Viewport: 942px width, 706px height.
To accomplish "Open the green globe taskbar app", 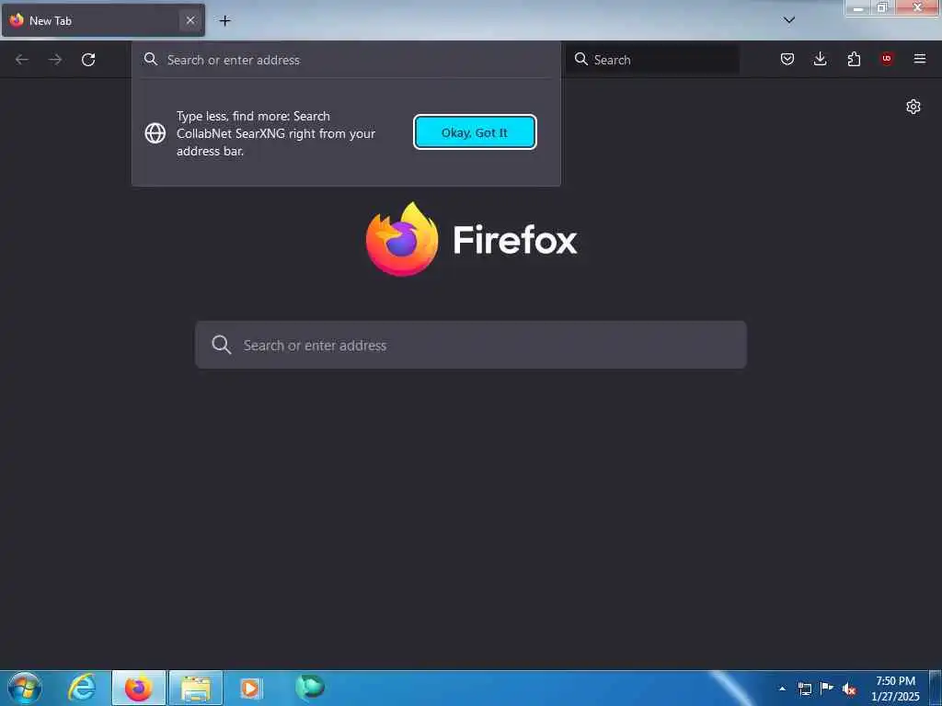I will (310, 687).
